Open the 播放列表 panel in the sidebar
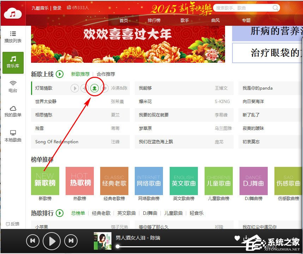 coord(13,38)
